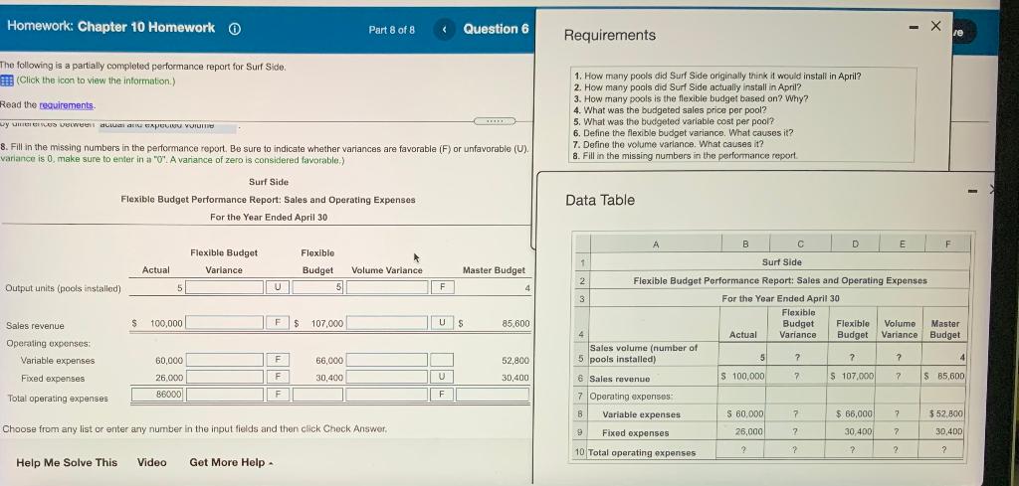This screenshot has height=486, width=1019.
Task: Click sales revenue volume variance field
Action: pos(387,322)
